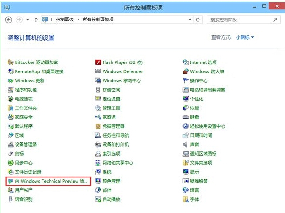Refresh the control panel view
This screenshot has height=213, width=285.
pos(198,19)
